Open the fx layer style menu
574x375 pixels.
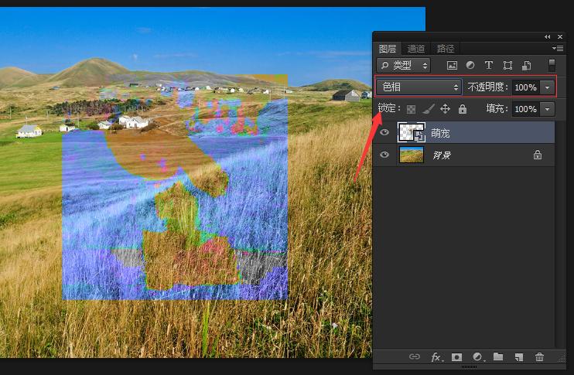coord(436,357)
